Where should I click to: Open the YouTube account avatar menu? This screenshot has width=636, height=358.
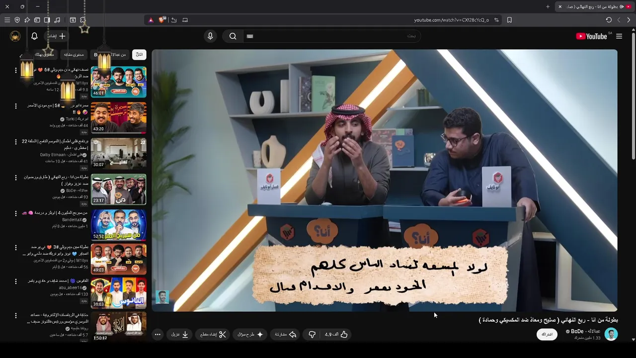click(x=15, y=36)
